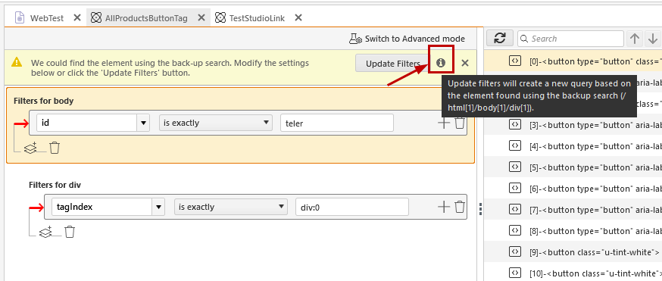Add a filter row in the div filters
Image resolution: width=662 pixels, height=281 pixels.
click(444, 207)
